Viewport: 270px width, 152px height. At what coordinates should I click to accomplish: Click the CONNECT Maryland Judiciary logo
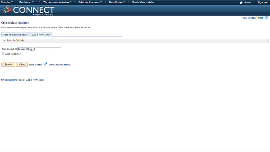pyautogui.click(x=28, y=10)
